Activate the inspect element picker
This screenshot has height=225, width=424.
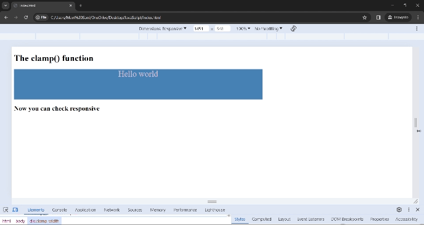tap(6, 210)
